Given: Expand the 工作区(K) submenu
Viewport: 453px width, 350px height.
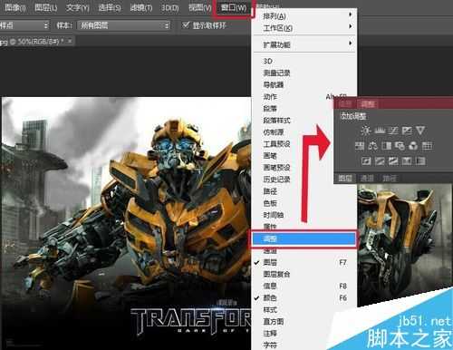Looking at the screenshot, I should pos(304,28).
